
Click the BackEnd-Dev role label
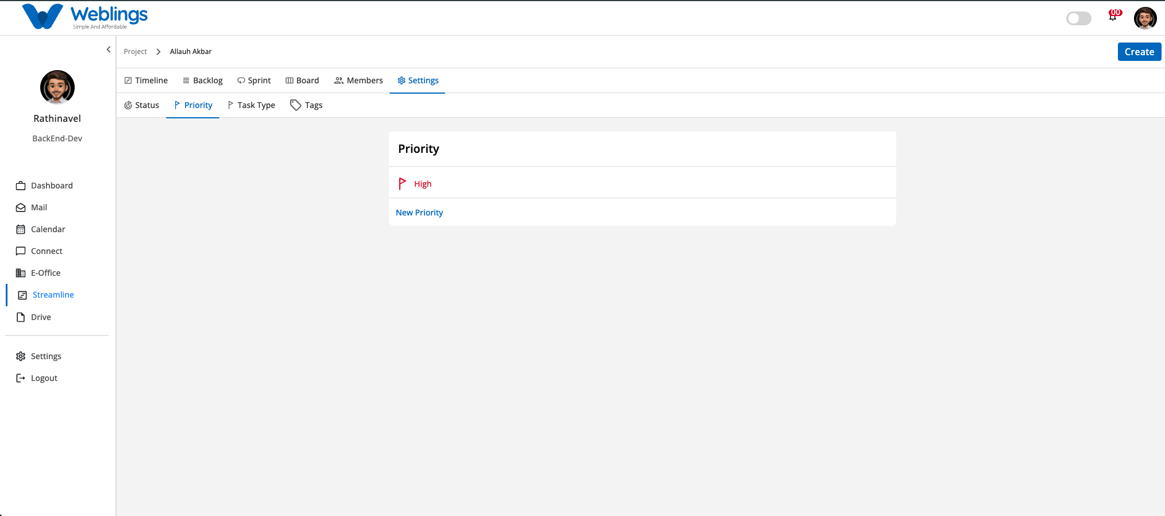57,138
